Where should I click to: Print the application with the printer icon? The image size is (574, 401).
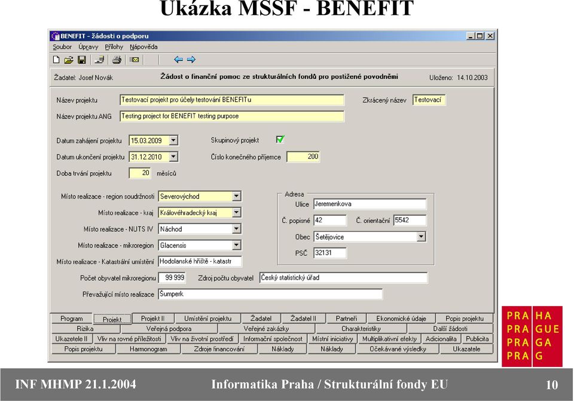click(x=117, y=60)
